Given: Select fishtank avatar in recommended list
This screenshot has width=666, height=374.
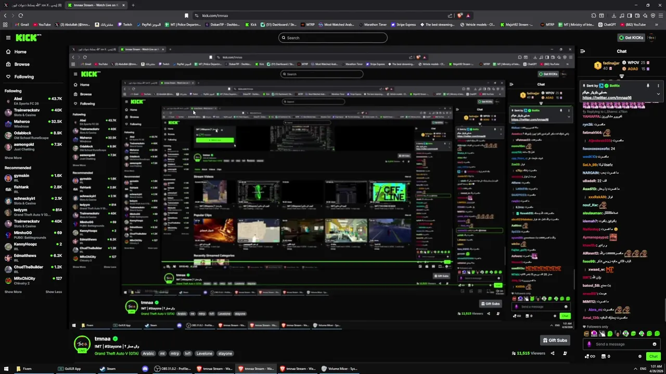Looking at the screenshot, I should [x=8, y=189].
